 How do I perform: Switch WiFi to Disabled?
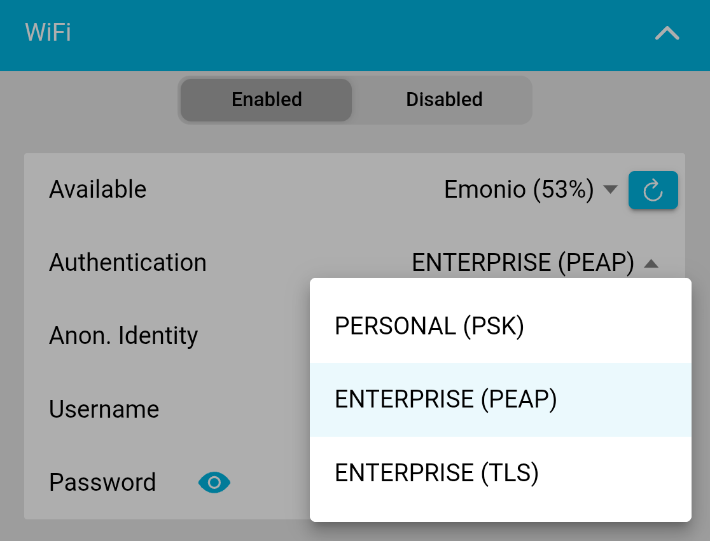click(444, 100)
